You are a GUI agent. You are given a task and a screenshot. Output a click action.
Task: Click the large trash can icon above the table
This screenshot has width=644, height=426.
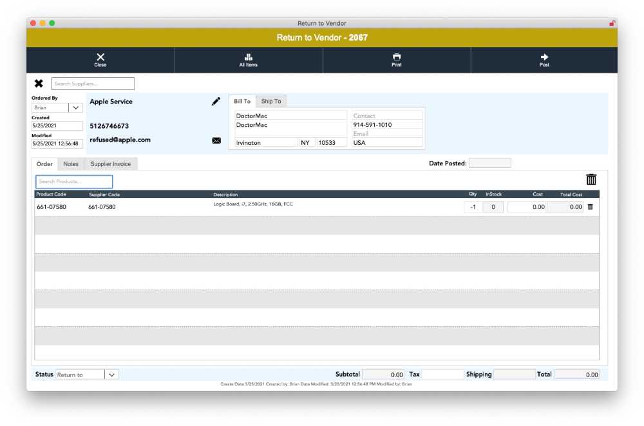coord(591,180)
